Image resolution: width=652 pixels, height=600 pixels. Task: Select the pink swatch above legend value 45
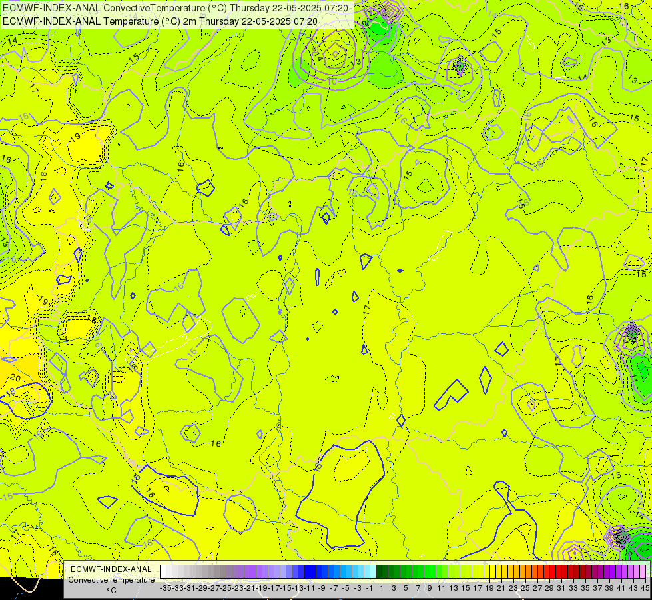(642, 572)
